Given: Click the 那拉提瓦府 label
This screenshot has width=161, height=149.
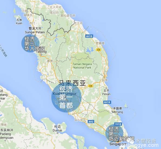Looking at the screenshot, I should pos(68,16).
